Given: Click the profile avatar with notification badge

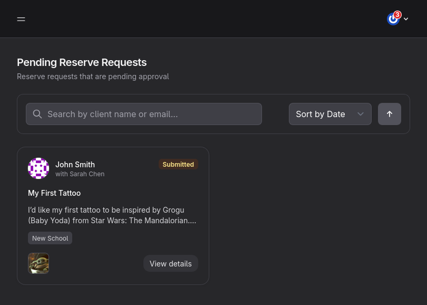Looking at the screenshot, I should click(393, 19).
